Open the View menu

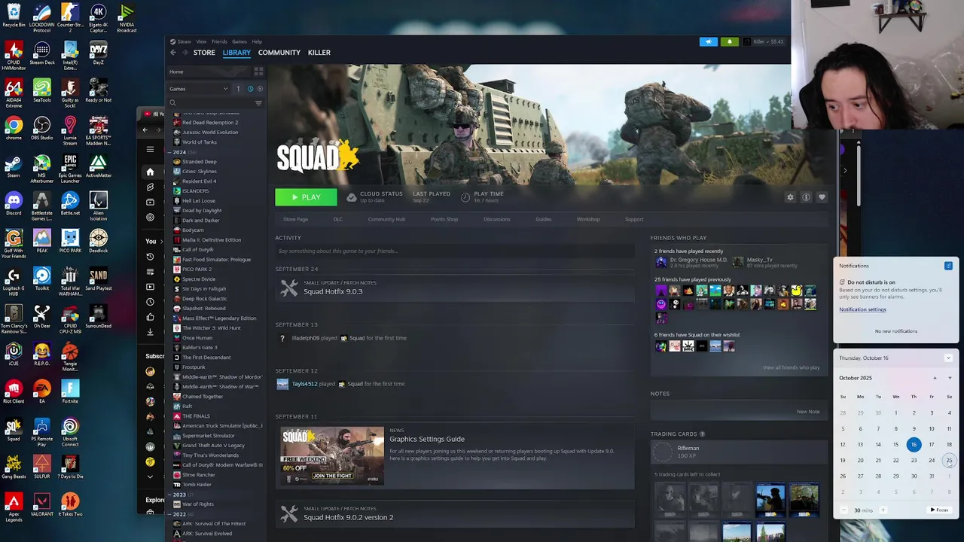click(201, 41)
